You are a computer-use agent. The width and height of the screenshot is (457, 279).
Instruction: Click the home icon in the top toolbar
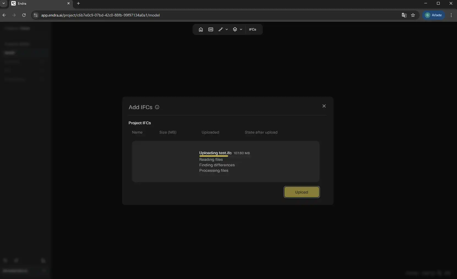[201, 29]
